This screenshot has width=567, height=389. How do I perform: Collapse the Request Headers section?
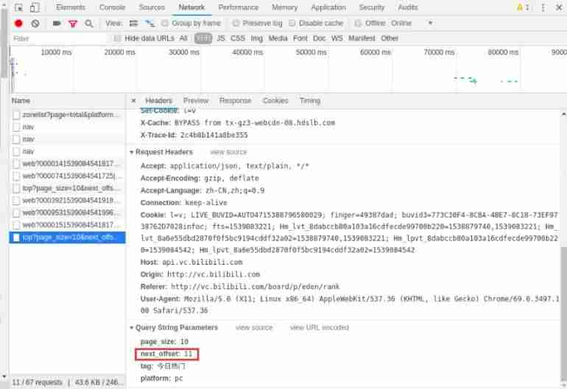(132, 152)
